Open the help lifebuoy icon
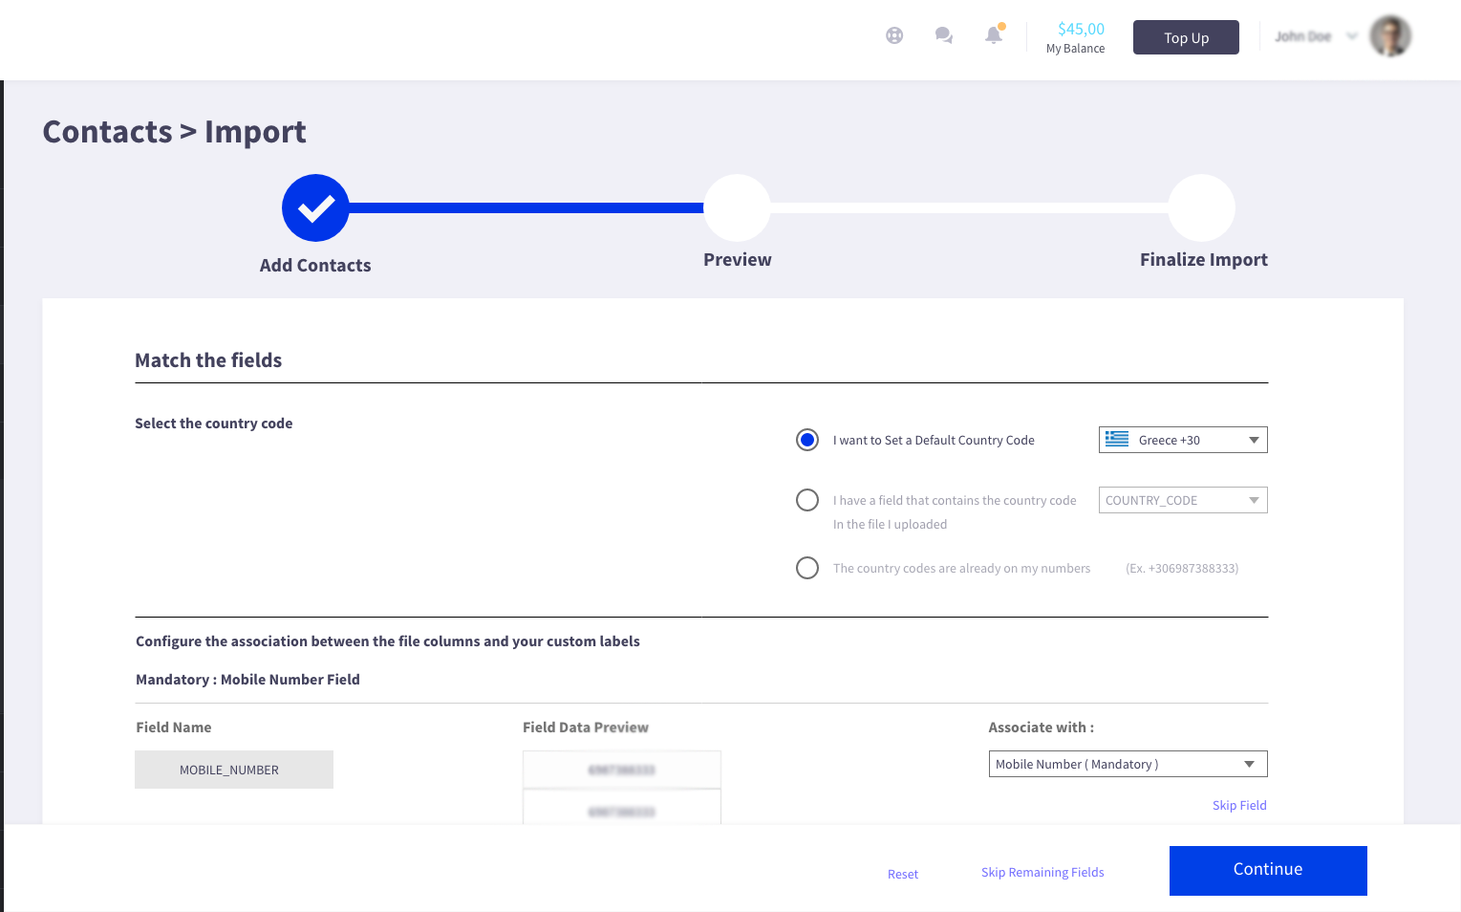Screen dimensions: 1461x912 (894, 36)
